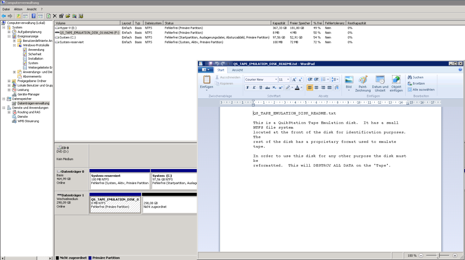The height and width of the screenshot is (260, 465).
Task: Open the Aktion menu
Action: pyautogui.click(x=18, y=9)
